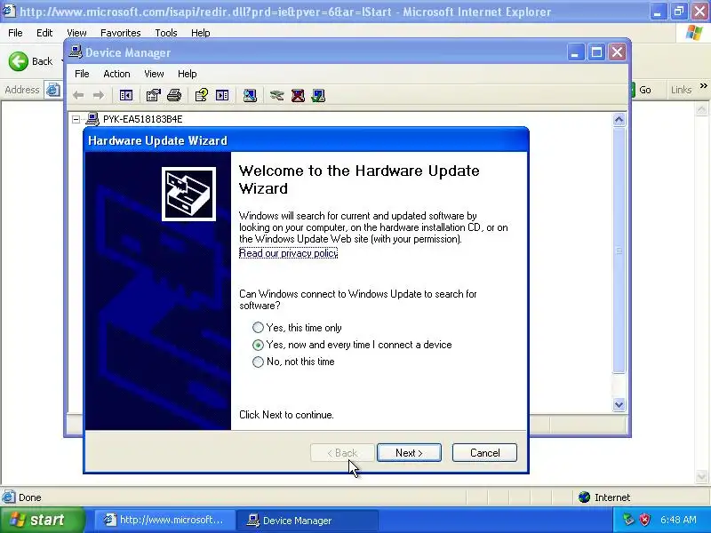Click Next in the Hardware Update Wizard
The width and height of the screenshot is (711, 533).
409,453
